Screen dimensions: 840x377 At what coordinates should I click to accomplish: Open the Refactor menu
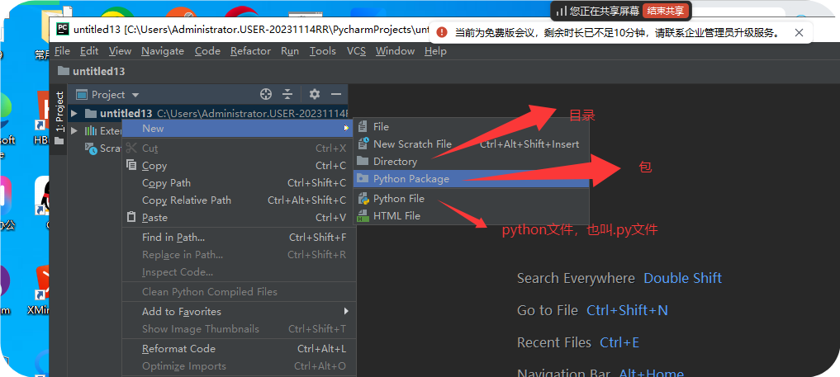click(x=251, y=51)
